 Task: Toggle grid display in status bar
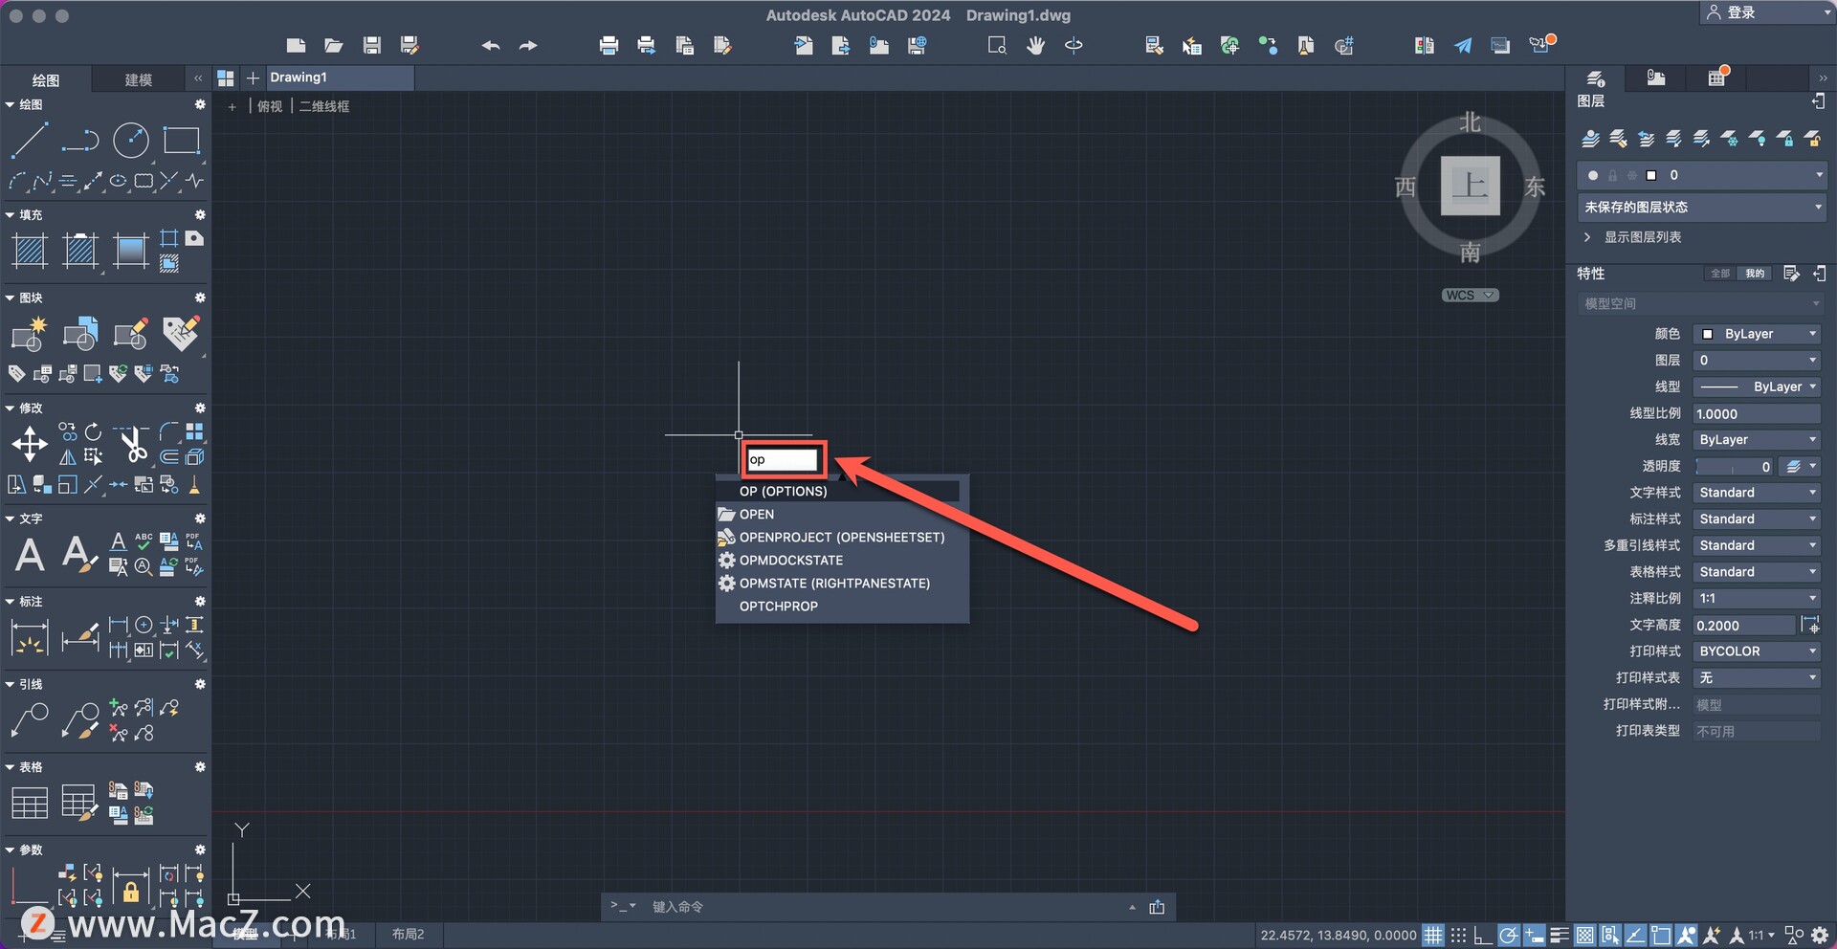1432,935
